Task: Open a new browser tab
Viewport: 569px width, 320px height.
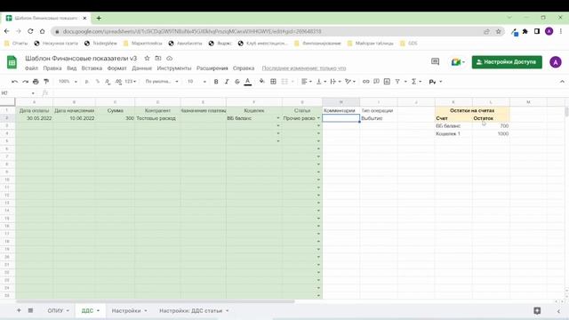Action: tap(99, 18)
